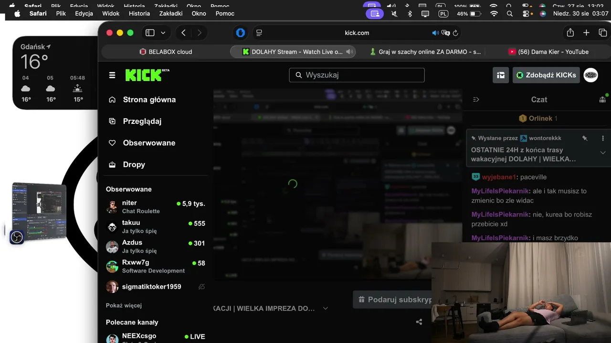Add a new Safari tab
Screen dimensions: 611x343
(587, 33)
